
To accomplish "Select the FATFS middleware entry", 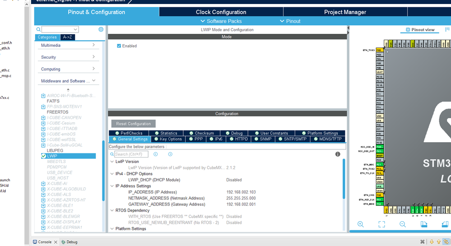I will (53, 101).
